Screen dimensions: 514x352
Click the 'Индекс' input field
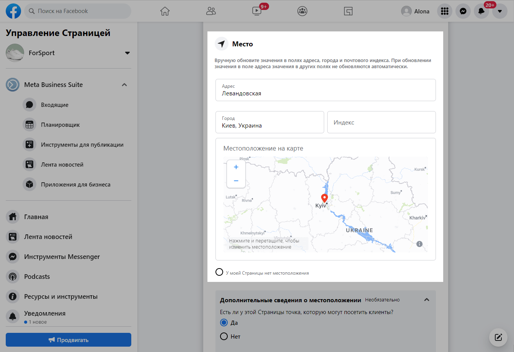[x=381, y=123]
